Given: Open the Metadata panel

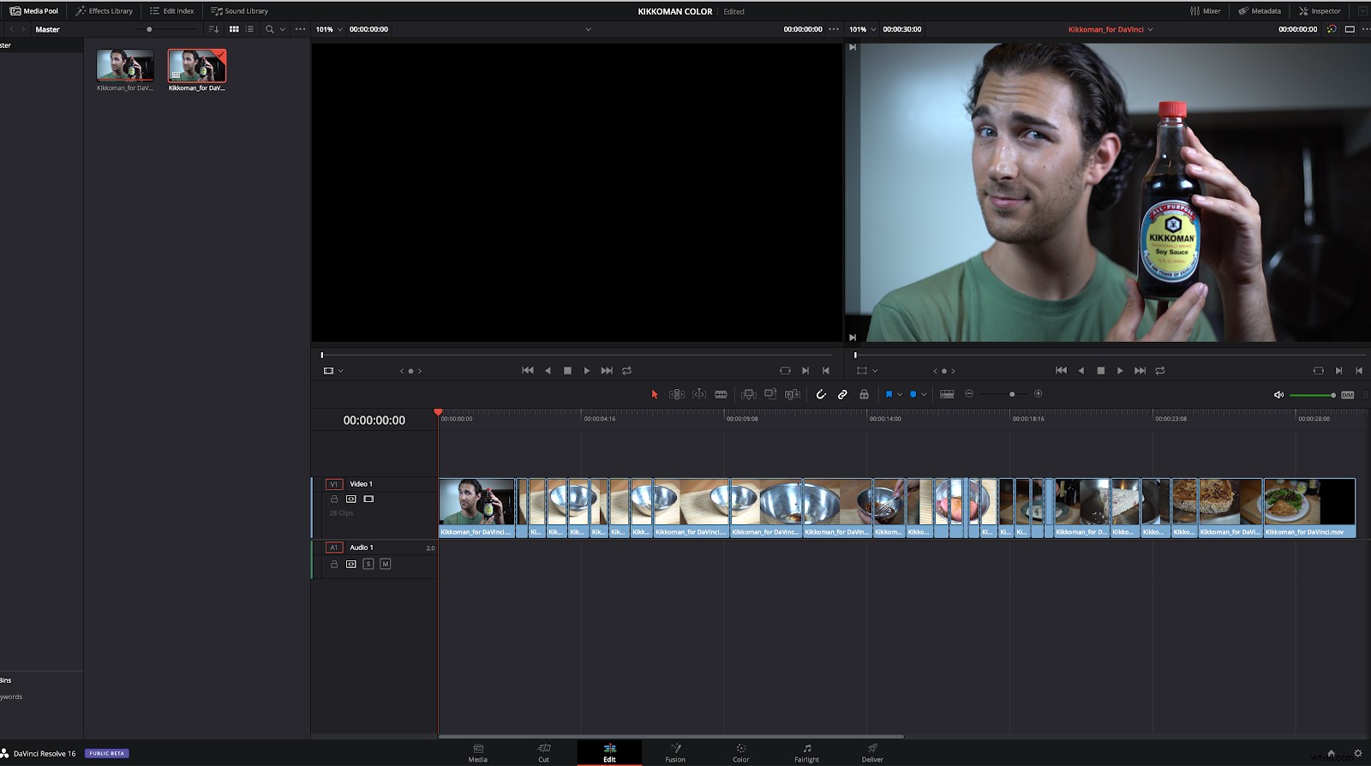Looking at the screenshot, I should coord(1260,11).
